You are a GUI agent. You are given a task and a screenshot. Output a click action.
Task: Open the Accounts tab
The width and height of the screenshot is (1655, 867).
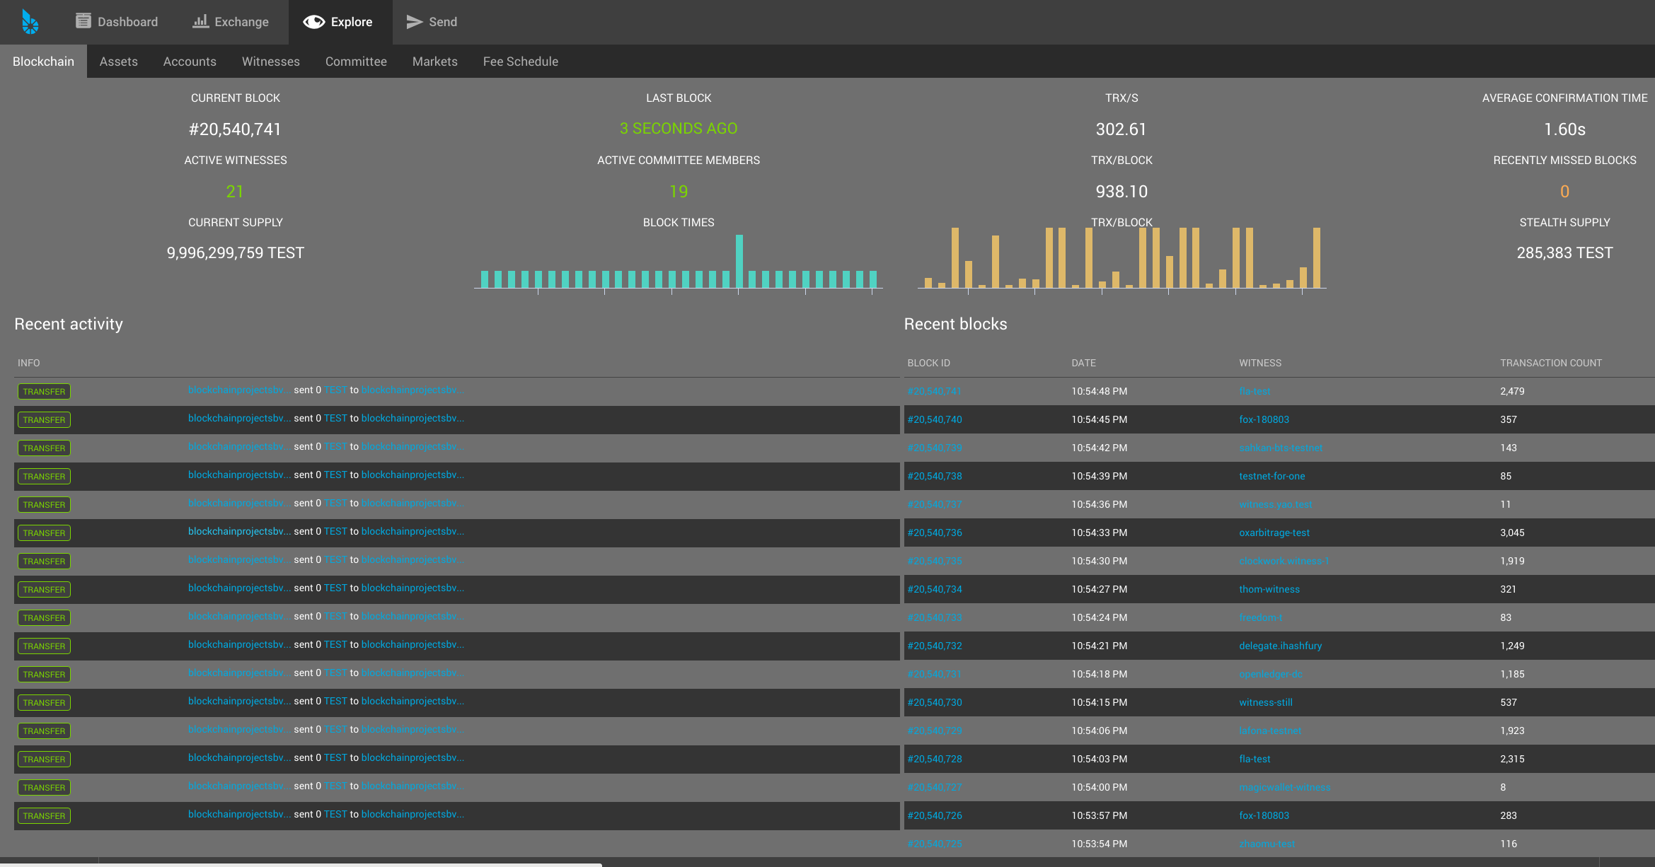click(x=190, y=62)
